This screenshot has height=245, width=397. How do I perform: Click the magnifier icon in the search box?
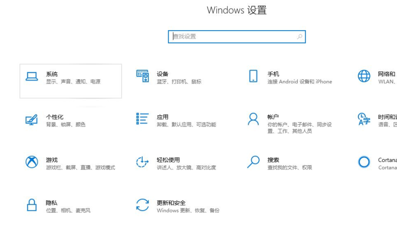pos(300,37)
